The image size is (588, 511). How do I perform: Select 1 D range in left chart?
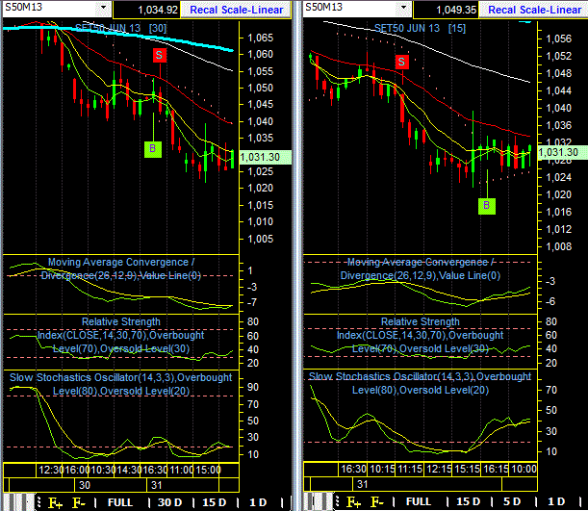click(x=258, y=502)
